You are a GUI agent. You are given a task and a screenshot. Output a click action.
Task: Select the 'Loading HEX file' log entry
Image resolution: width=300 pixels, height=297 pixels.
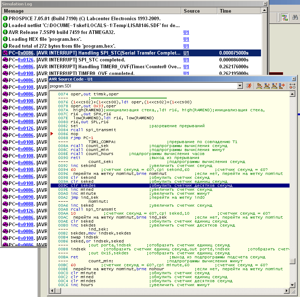(x=45, y=39)
